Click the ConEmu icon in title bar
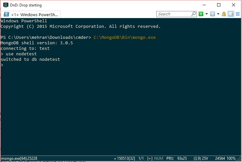The width and height of the screenshot is (242, 162). 5,5
